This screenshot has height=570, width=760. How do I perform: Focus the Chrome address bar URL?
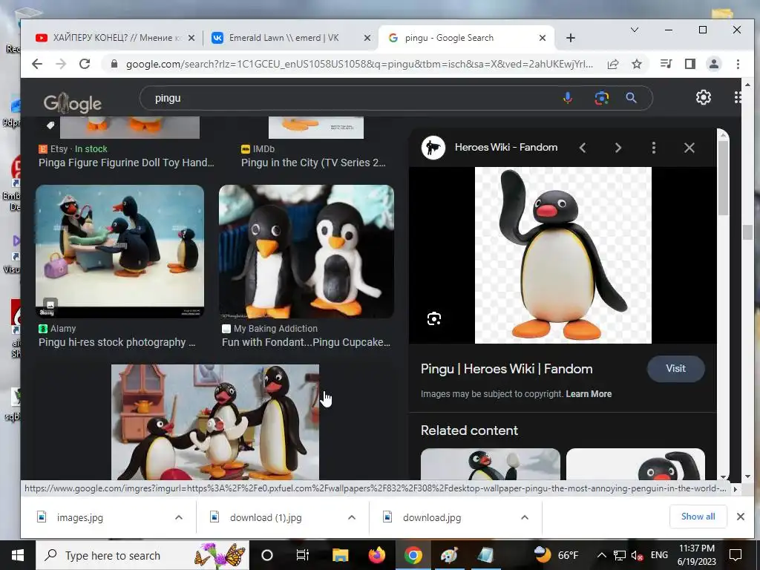[358, 64]
